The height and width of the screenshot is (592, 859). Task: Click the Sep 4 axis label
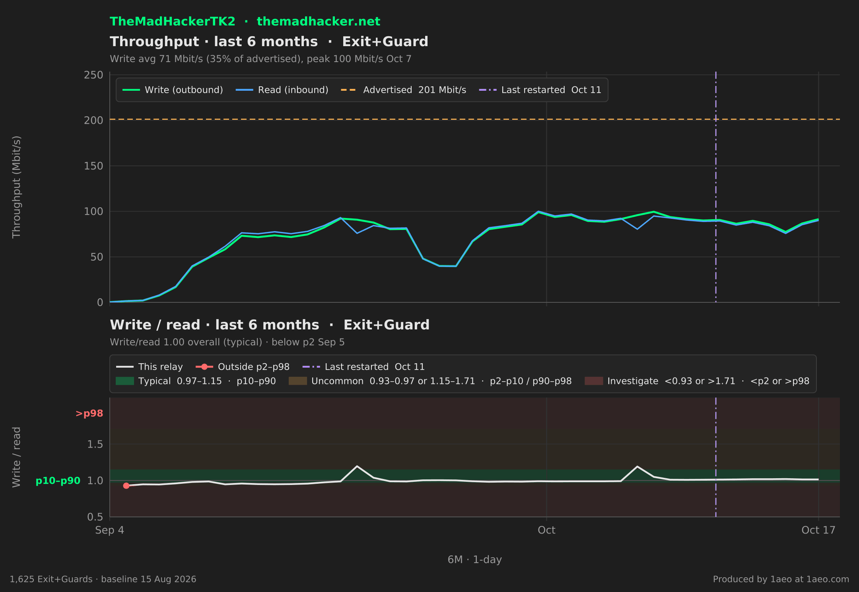click(110, 530)
